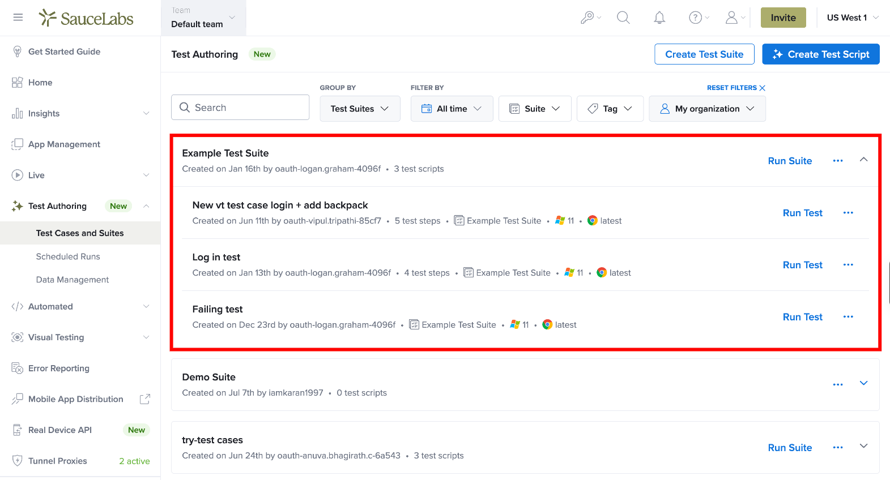Open more options for Demo Suite

[838, 385]
